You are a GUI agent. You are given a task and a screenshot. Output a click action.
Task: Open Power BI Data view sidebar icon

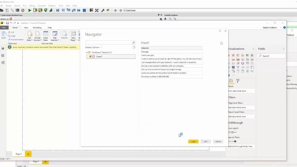(x=3, y=56)
